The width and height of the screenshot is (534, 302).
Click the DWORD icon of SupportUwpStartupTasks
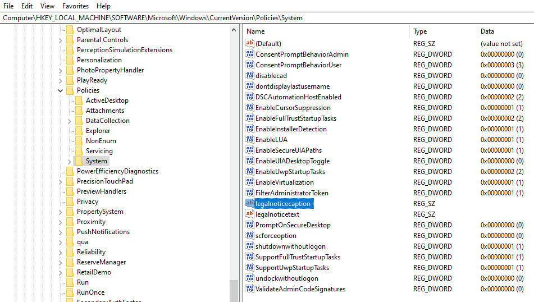[x=250, y=268]
